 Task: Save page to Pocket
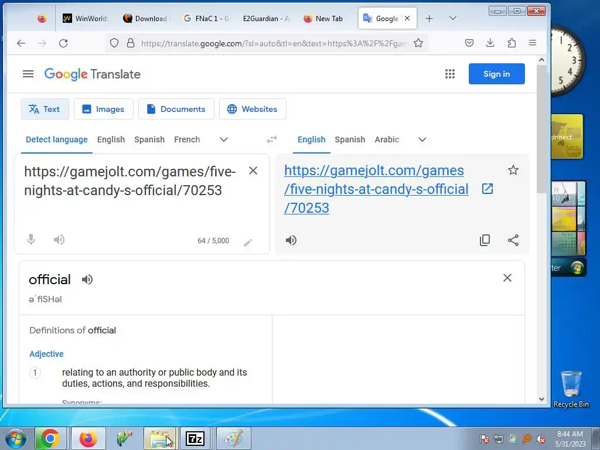(469, 43)
